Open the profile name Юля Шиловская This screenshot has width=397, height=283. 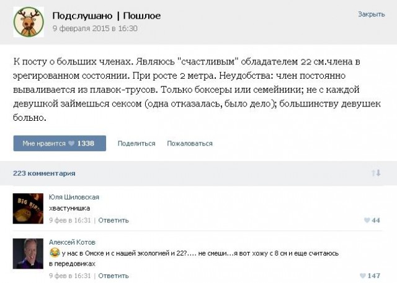tap(74, 198)
